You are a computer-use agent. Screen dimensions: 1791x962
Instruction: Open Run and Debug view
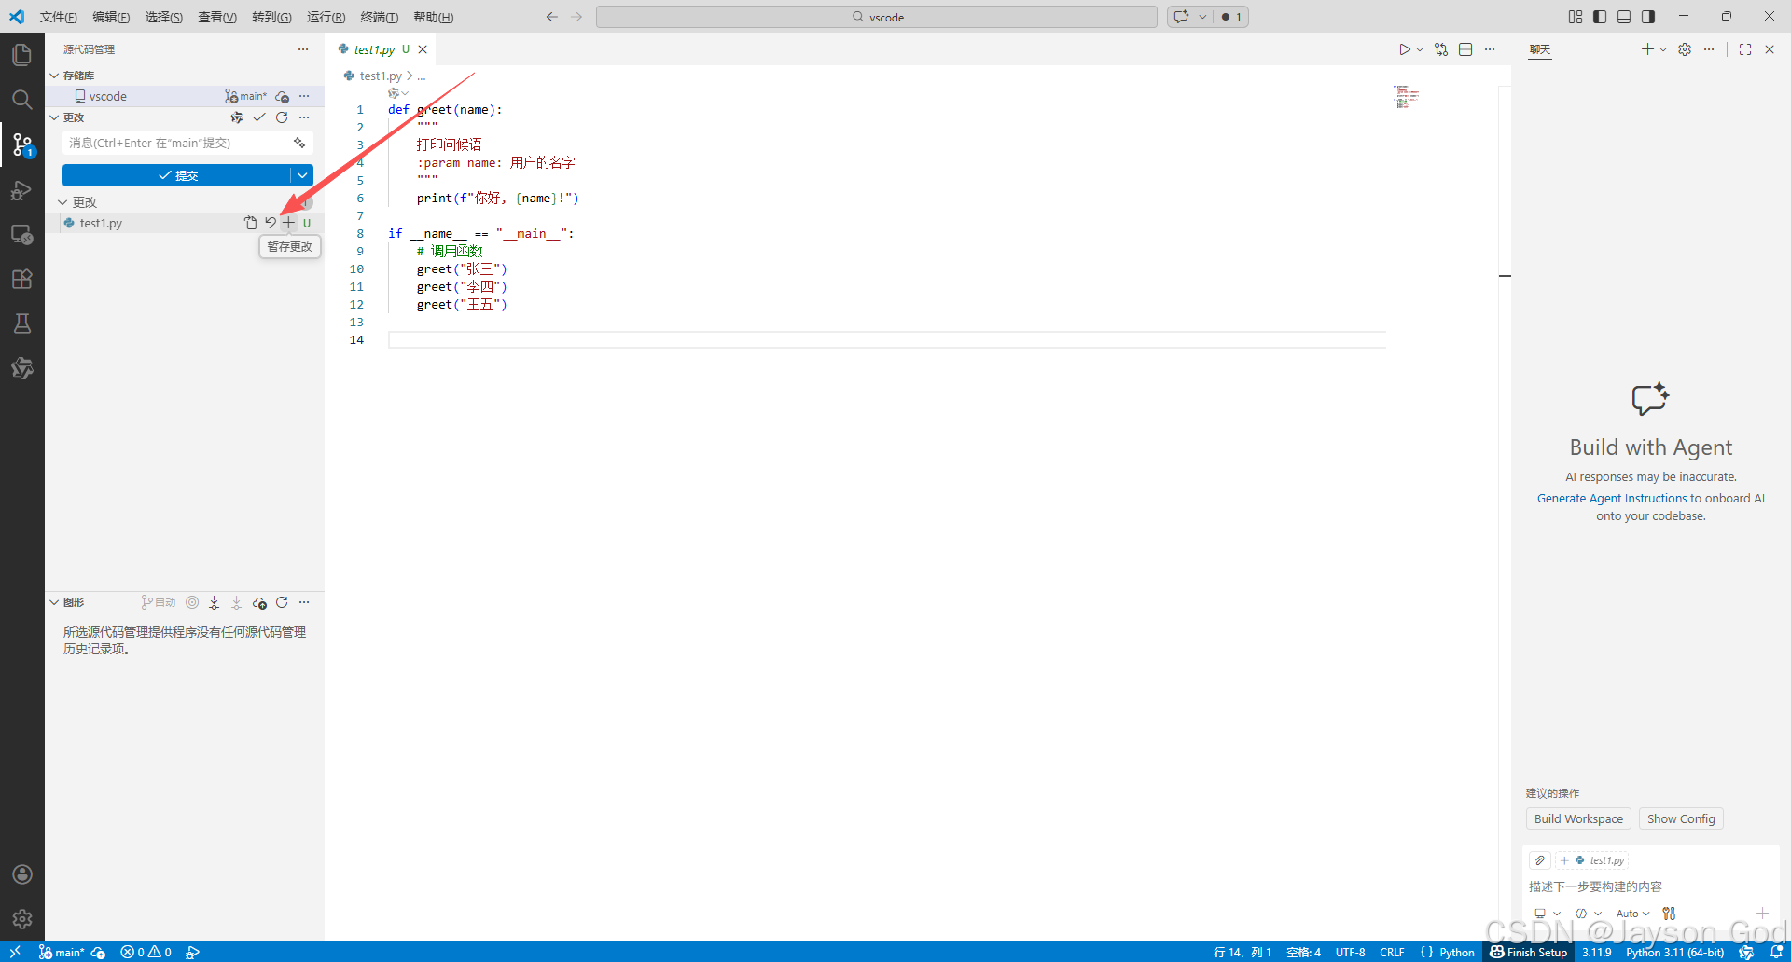click(22, 189)
